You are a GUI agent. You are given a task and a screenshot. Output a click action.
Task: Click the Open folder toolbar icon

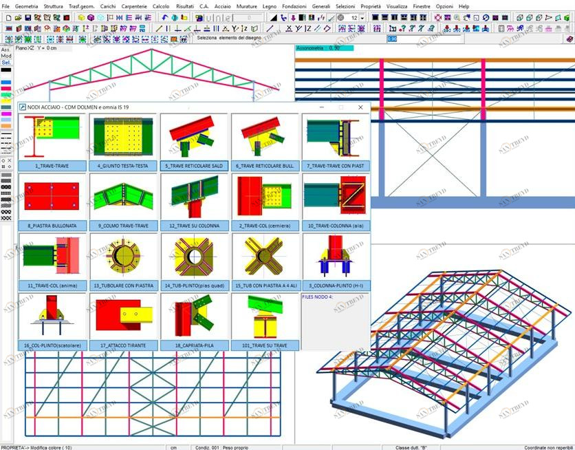pos(17,17)
